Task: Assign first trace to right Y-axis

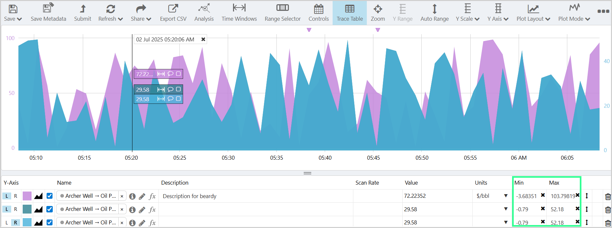Action: coord(15,196)
